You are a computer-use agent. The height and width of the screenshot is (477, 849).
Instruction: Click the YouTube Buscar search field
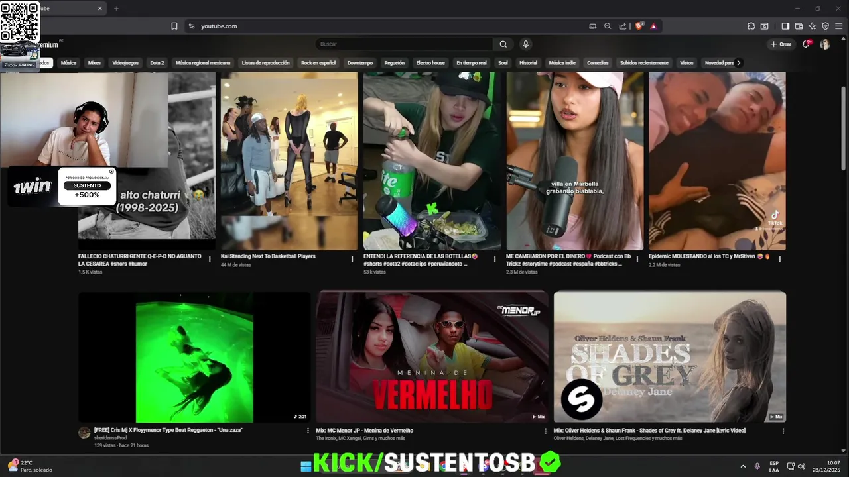point(404,44)
